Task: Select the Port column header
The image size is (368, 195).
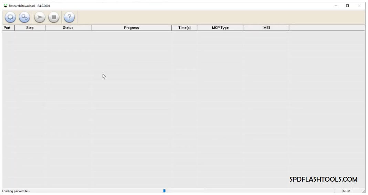Action: tap(9, 27)
